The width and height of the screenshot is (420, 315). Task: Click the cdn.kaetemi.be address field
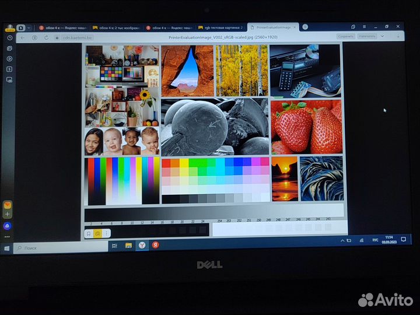click(x=78, y=38)
